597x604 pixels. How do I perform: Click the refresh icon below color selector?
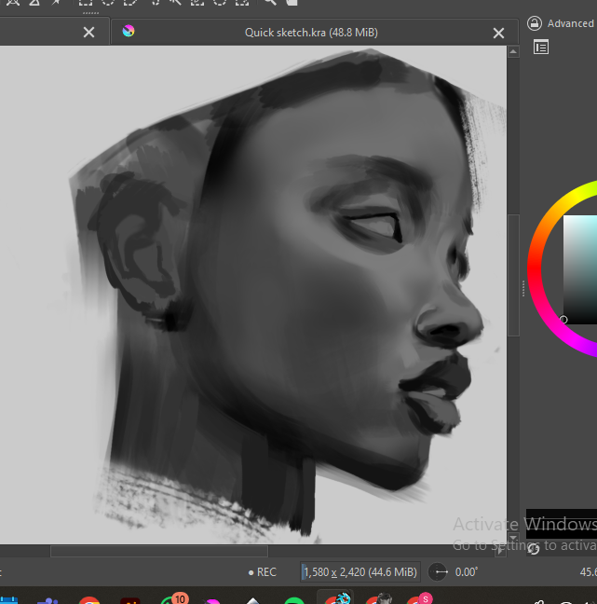(534, 549)
